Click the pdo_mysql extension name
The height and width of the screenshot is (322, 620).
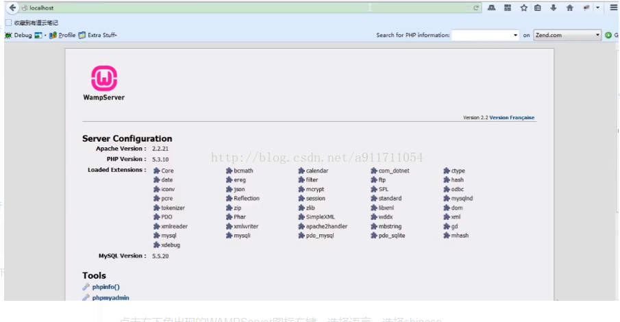pos(320,236)
